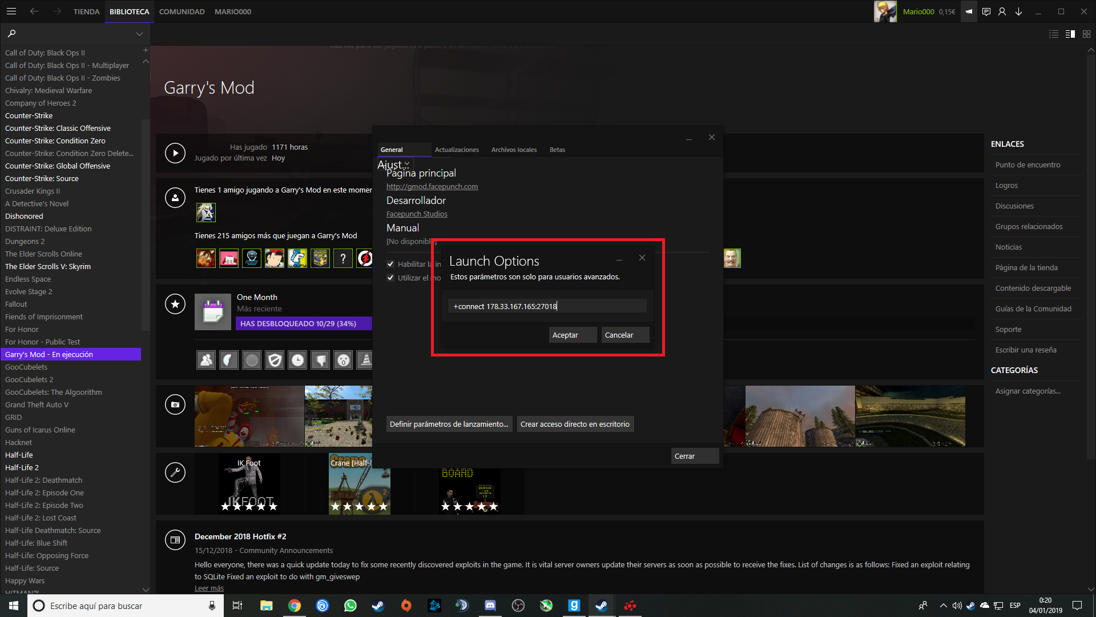Open Battle.net from the taskbar

tap(434, 606)
